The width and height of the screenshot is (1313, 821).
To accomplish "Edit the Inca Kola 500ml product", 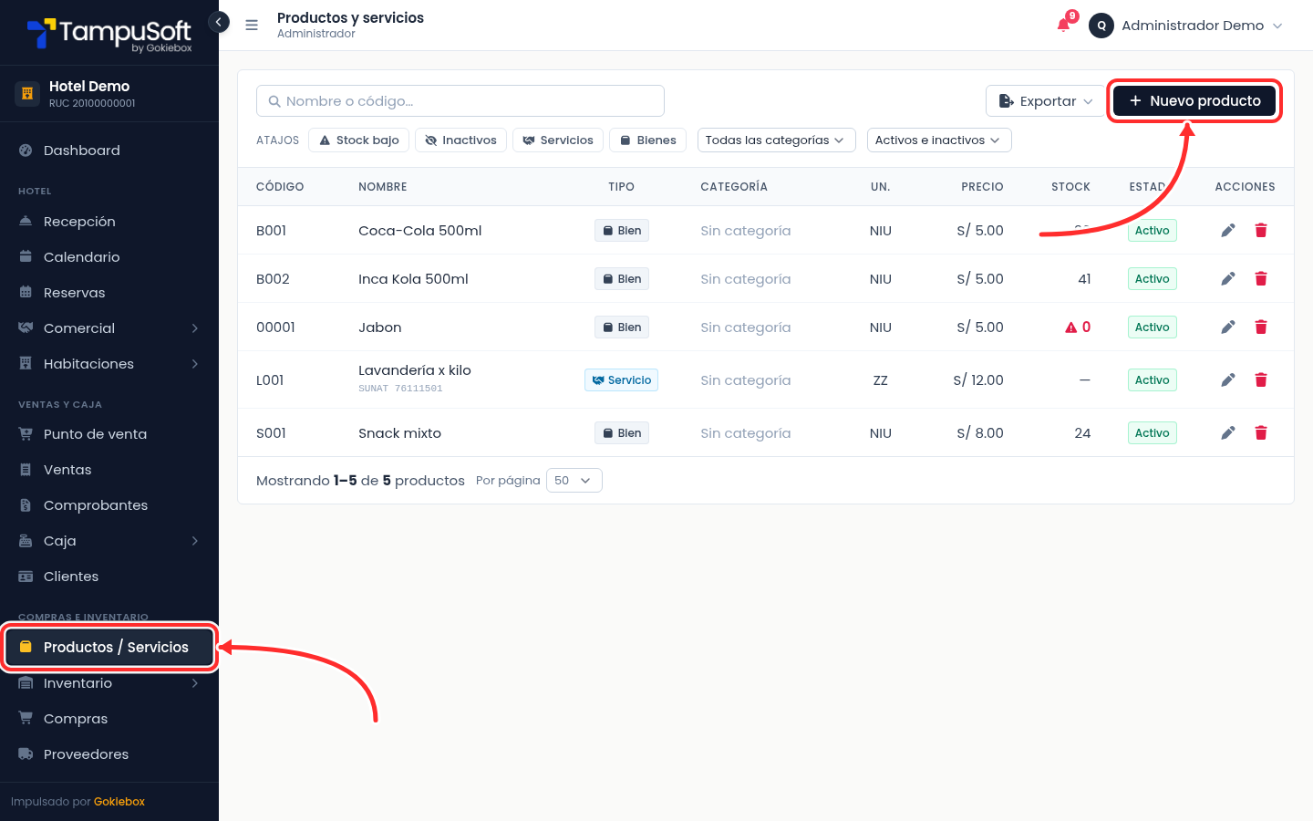I will [x=1228, y=279].
